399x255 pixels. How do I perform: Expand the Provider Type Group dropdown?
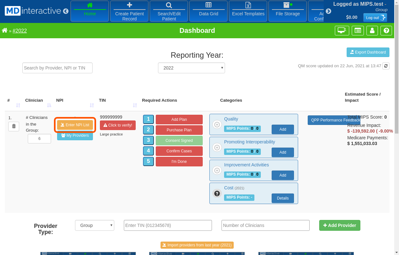(x=94, y=225)
